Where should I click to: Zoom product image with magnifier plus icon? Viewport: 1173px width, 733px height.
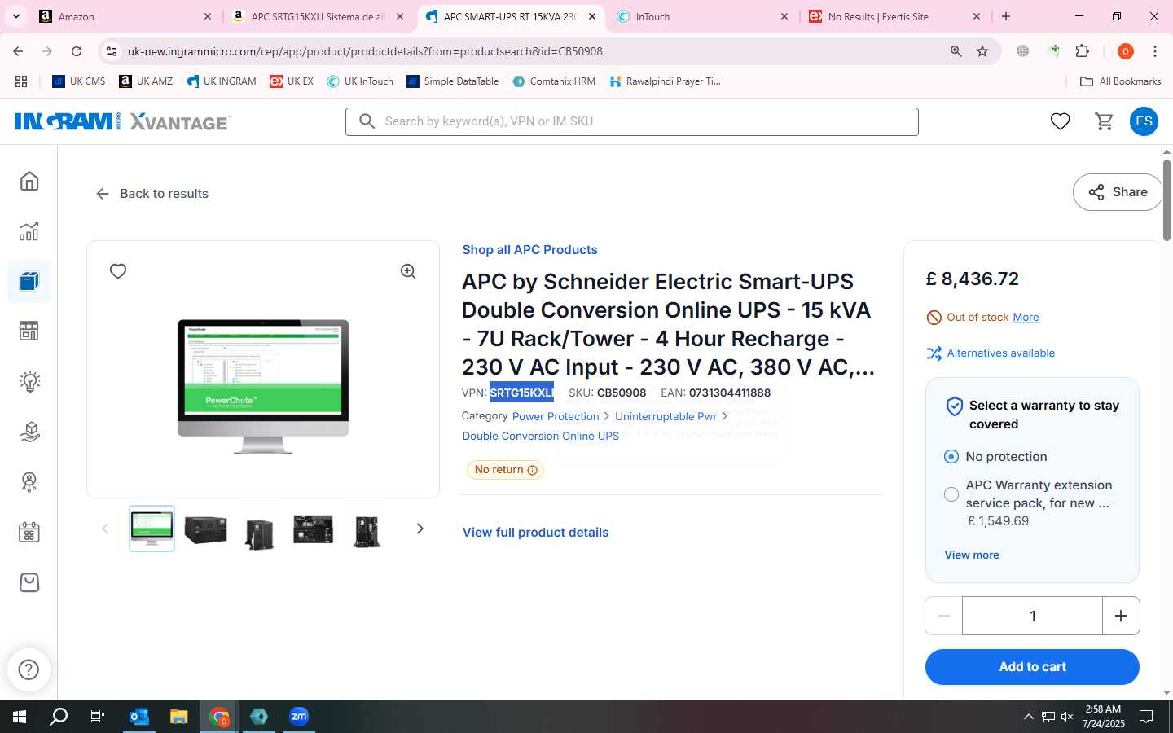(408, 272)
